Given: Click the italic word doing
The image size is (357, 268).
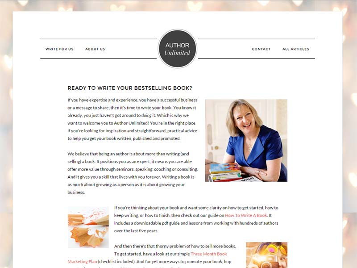Looking at the screenshot, I should pyautogui.click(x=146, y=115).
